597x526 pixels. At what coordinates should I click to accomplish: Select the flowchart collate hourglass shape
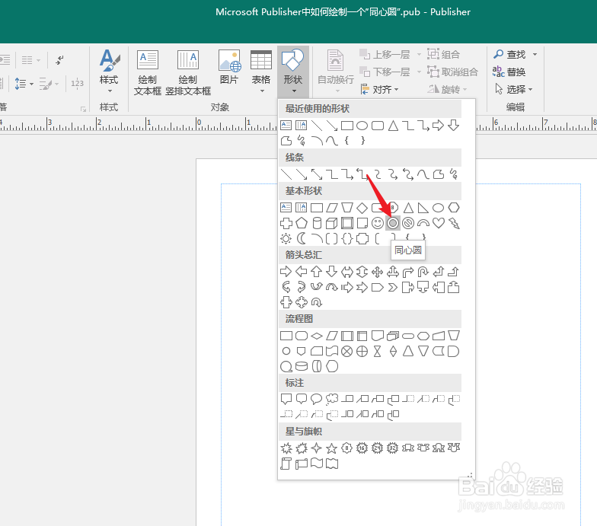(x=378, y=352)
